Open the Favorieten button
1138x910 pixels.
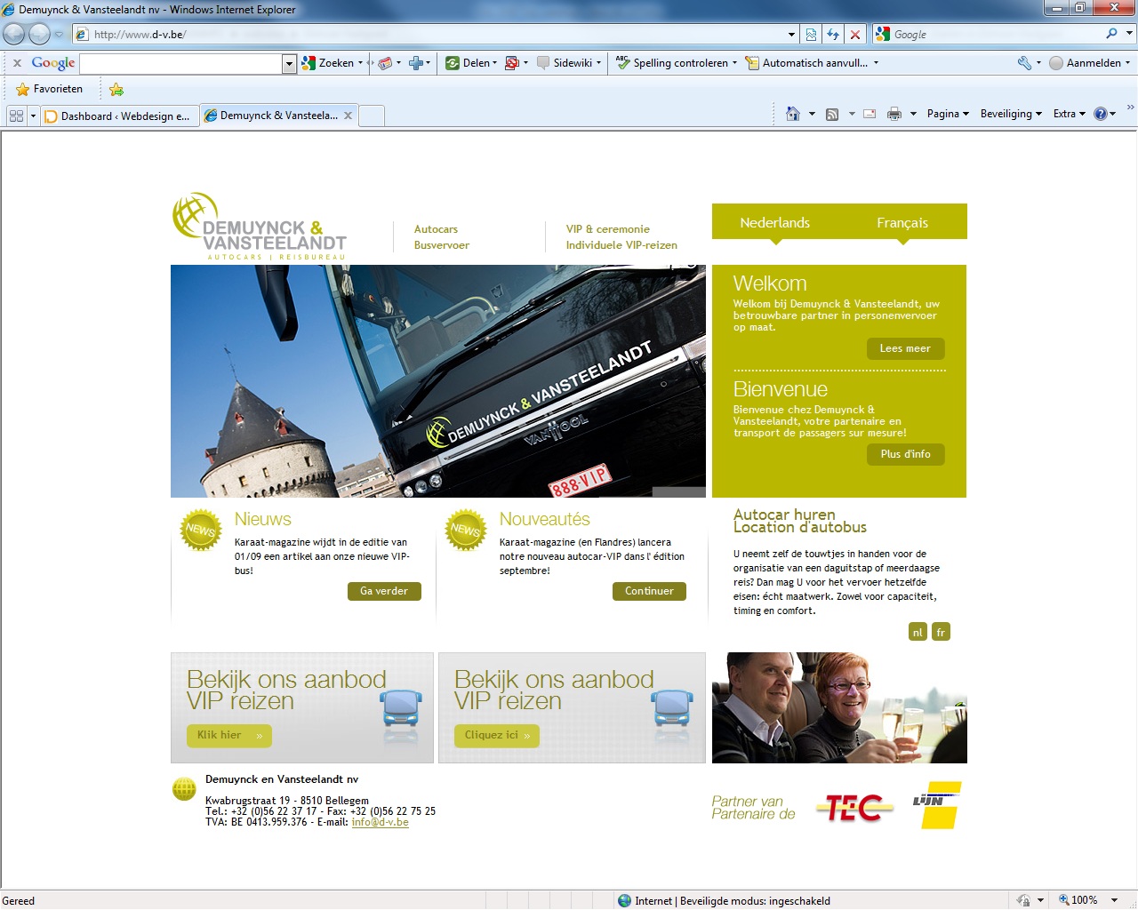50,89
